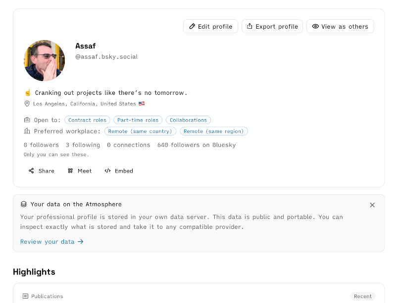Click the Embed code brackets icon
Screen dimensions: 396x303
click(x=107, y=171)
